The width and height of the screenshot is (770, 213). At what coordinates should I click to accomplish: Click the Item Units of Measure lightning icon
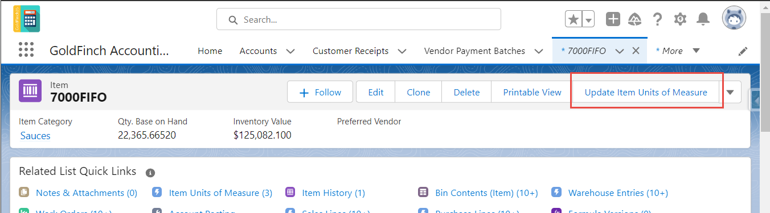coord(157,193)
